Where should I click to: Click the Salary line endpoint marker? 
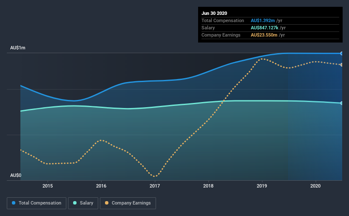click(x=342, y=103)
